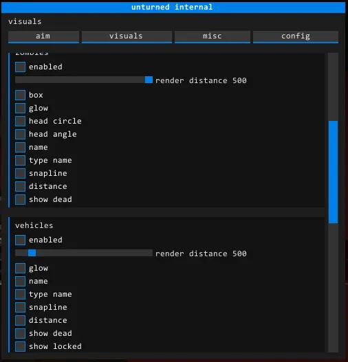
Task: Toggle glow checkbox under vehicles
Action: click(x=21, y=269)
